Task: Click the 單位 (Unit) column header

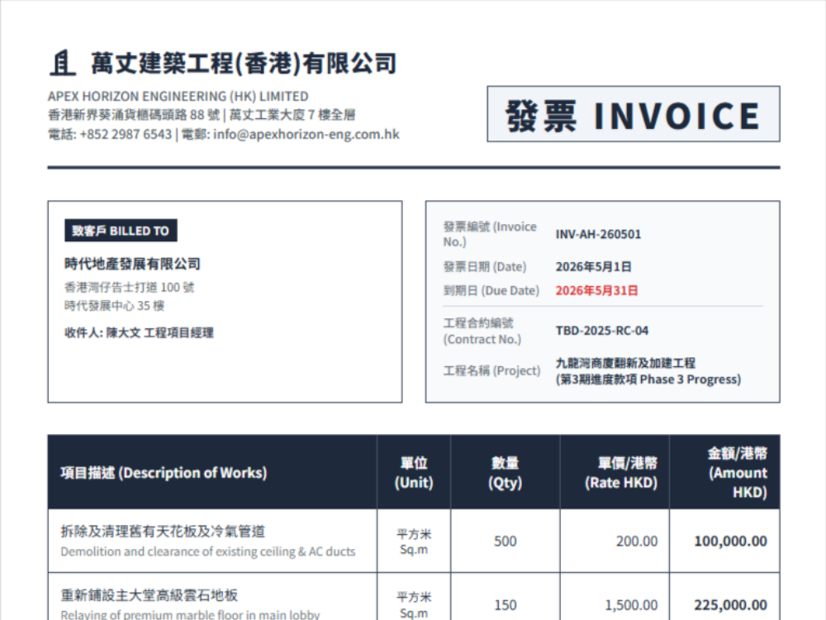Action: tap(414, 472)
